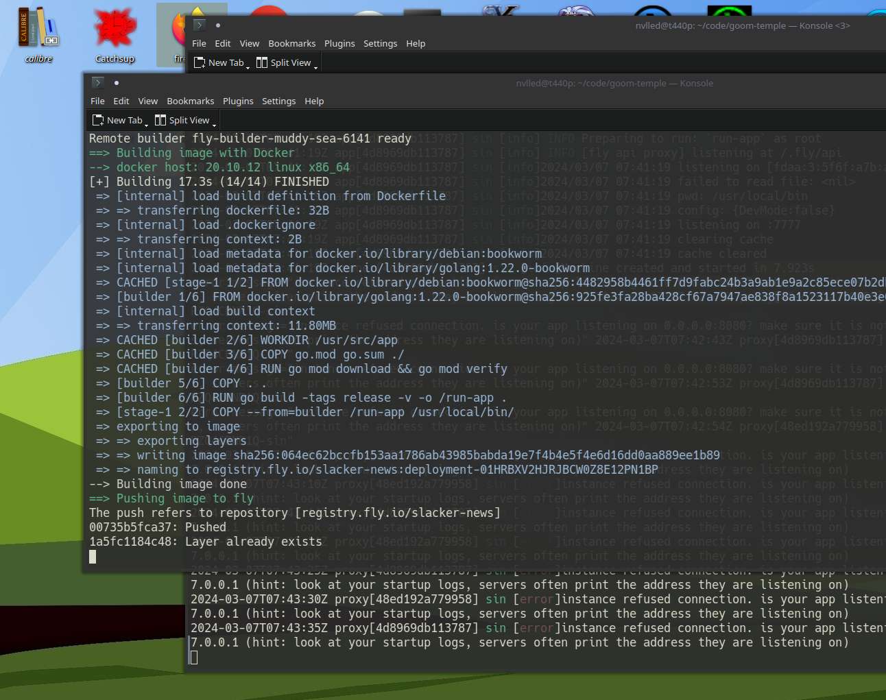Expand New Tab dropdown arrow in Konsole <3>

(x=248, y=67)
